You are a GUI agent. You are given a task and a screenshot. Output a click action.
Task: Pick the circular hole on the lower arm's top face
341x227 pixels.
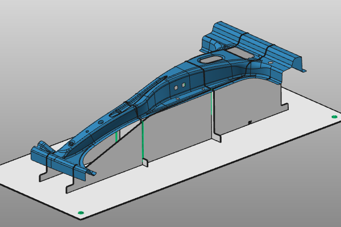tap(100, 123)
